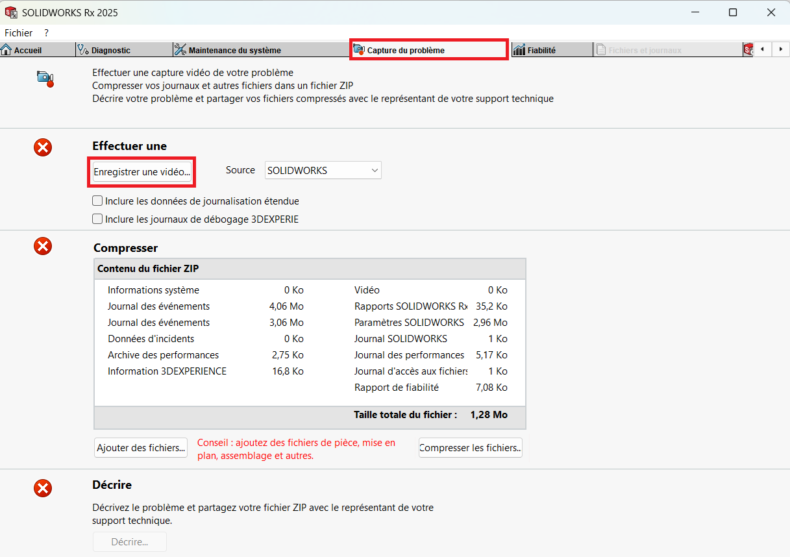Click the Compresser section heading

coord(126,248)
